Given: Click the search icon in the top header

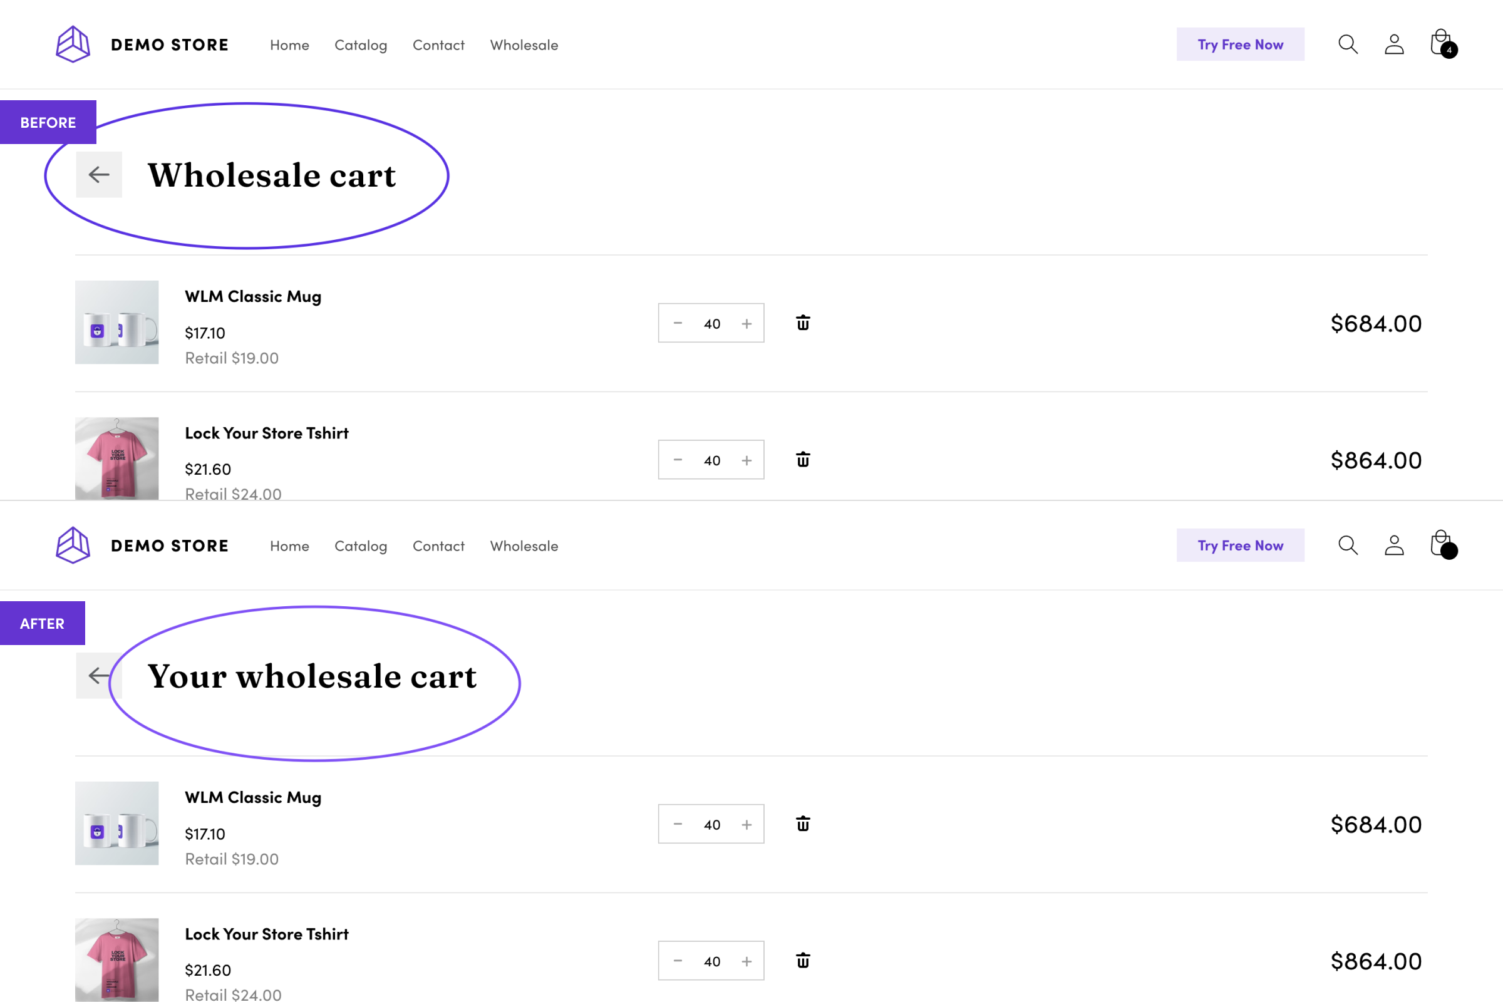Looking at the screenshot, I should (1348, 44).
